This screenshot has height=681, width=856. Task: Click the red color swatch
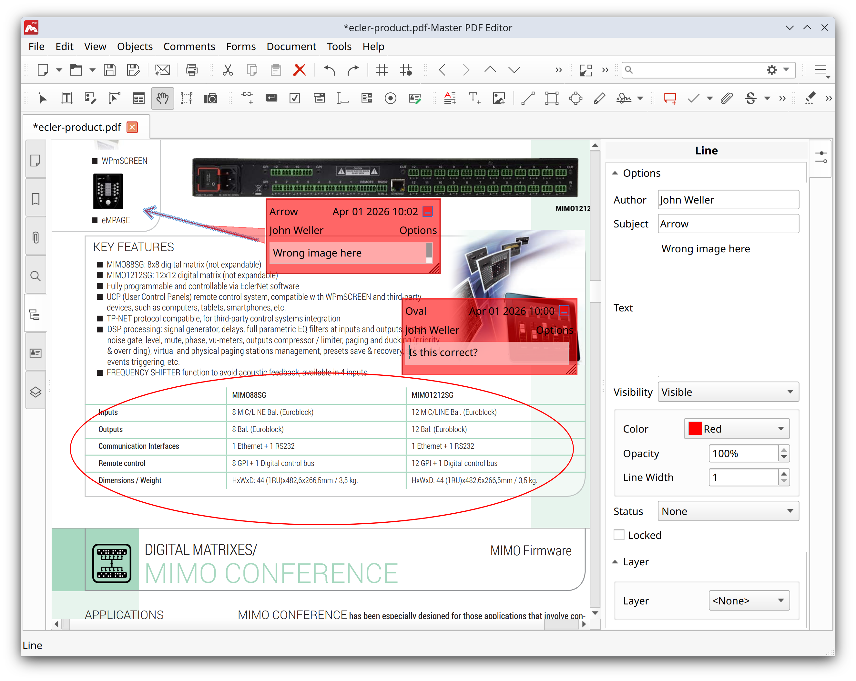pyautogui.click(x=694, y=428)
